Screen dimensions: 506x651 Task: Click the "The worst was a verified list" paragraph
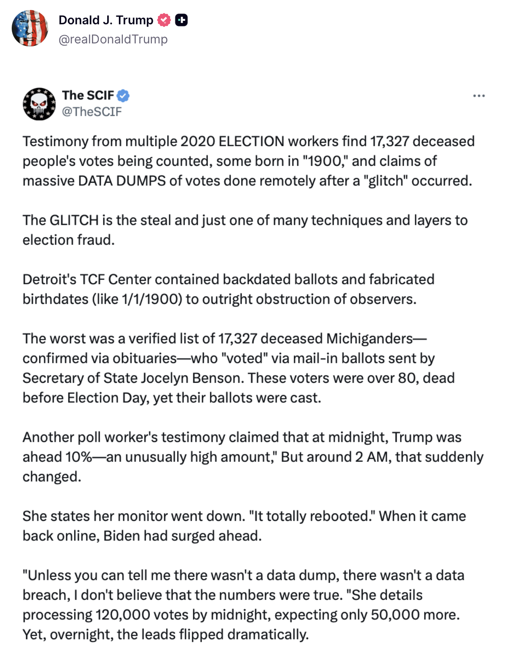(x=238, y=368)
